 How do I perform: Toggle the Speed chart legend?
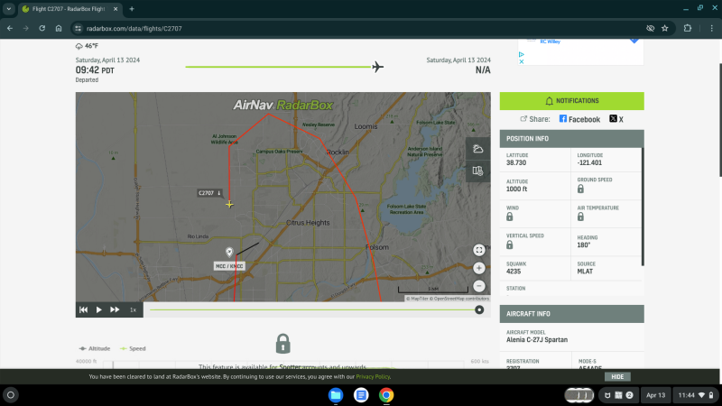pyautogui.click(x=133, y=348)
